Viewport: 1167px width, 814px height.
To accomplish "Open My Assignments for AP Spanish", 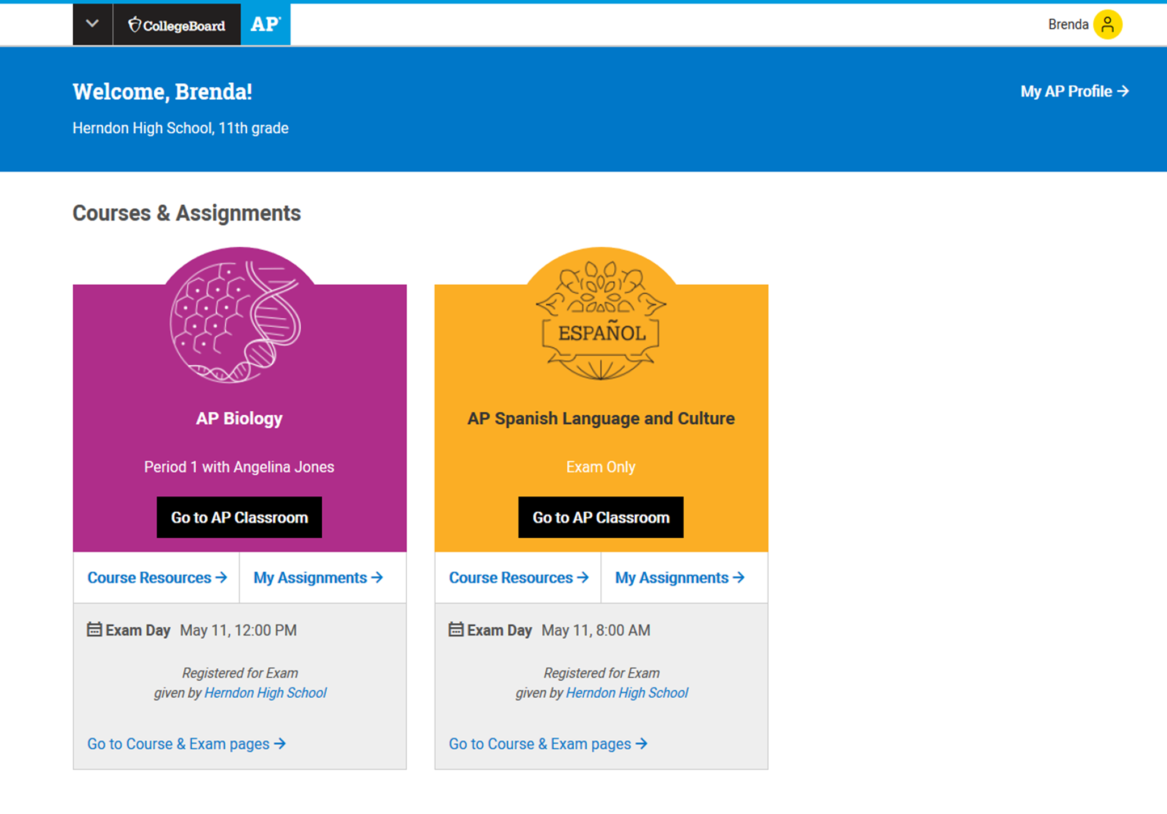I will [680, 577].
